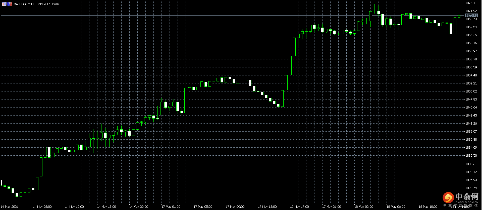Click the '18 May 10:00' time axis label

tap(428, 207)
